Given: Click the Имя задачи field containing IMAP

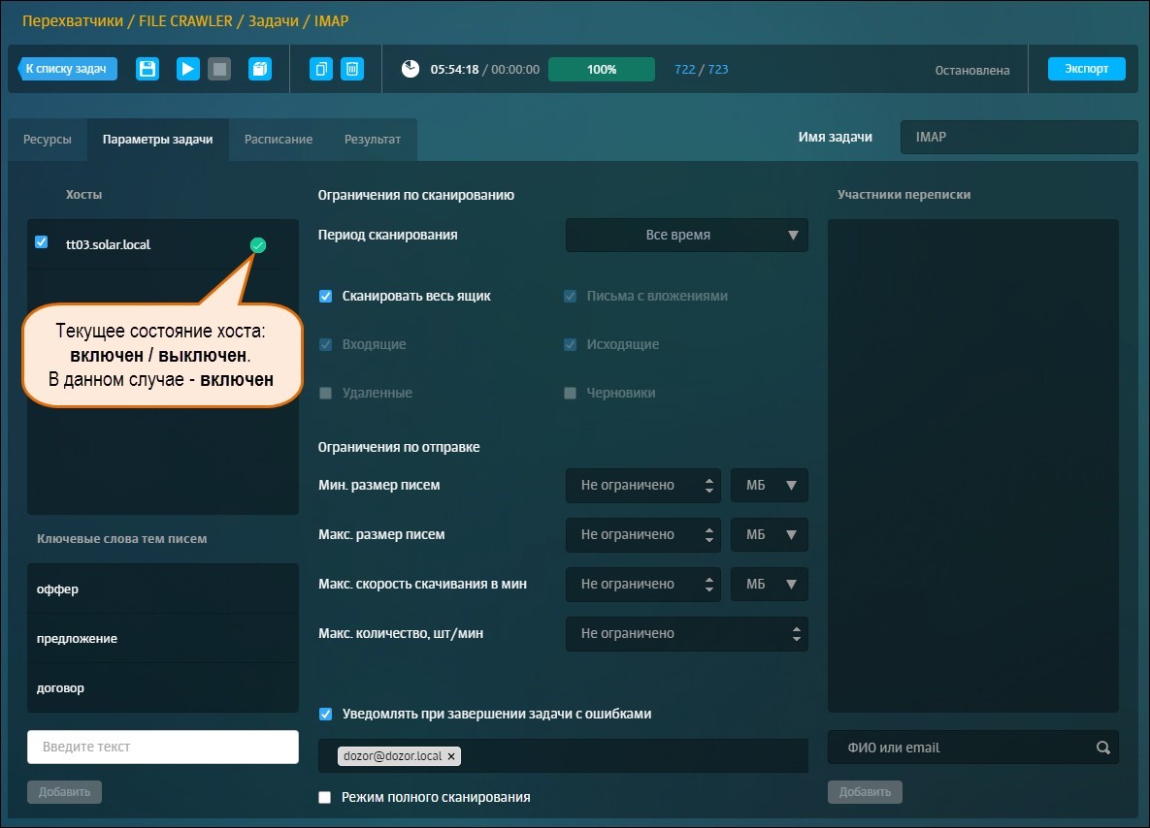Looking at the screenshot, I should [1019, 137].
